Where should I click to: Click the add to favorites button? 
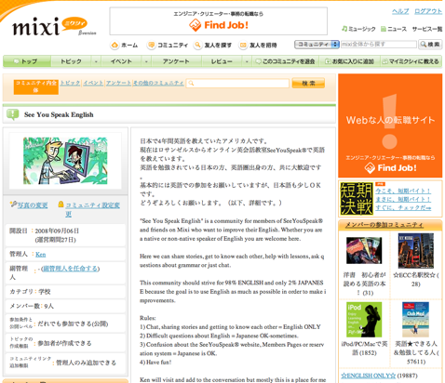[x=349, y=61]
